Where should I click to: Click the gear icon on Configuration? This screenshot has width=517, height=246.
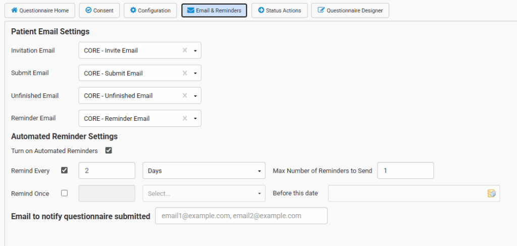(x=133, y=10)
